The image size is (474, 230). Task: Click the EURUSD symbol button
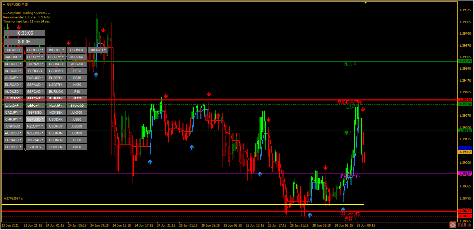coord(35,78)
